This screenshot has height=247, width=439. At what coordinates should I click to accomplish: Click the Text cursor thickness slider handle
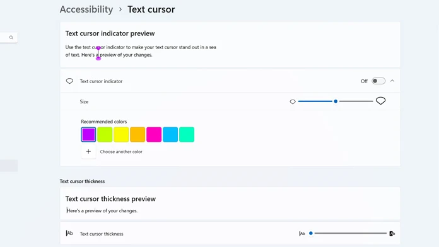coord(311,233)
